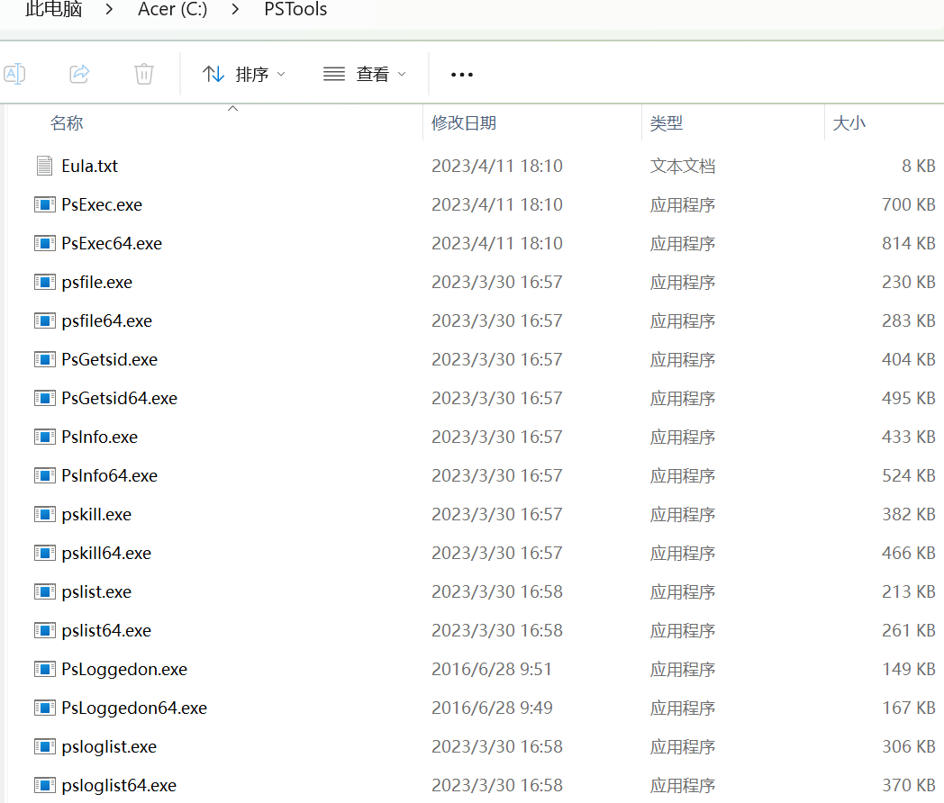Viewport: 944px width, 803px height.
Task: Select the file name PsInfo64.exe
Action: click(x=110, y=475)
